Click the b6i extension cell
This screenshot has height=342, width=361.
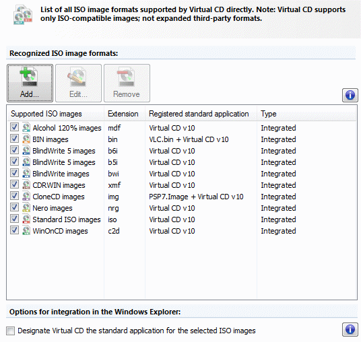[x=112, y=151]
